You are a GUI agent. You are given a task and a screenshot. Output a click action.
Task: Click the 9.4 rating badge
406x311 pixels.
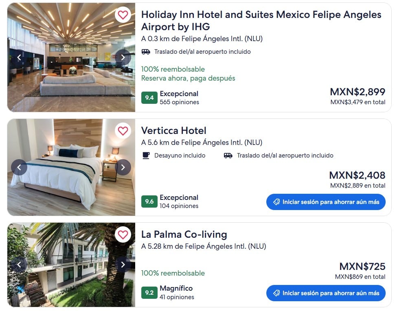(x=149, y=98)
